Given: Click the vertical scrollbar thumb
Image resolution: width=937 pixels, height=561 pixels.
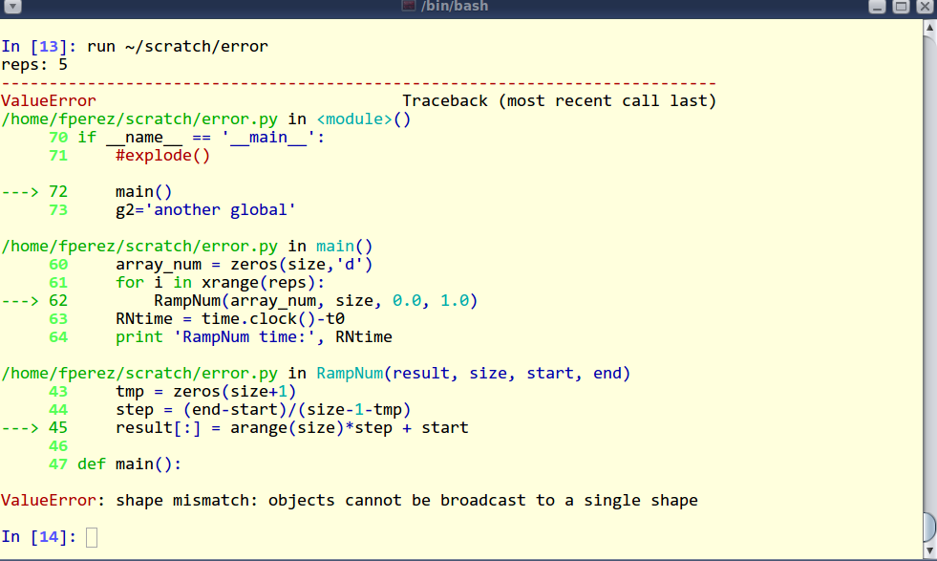Looking at the screenshot, I should tap(929, 526).
